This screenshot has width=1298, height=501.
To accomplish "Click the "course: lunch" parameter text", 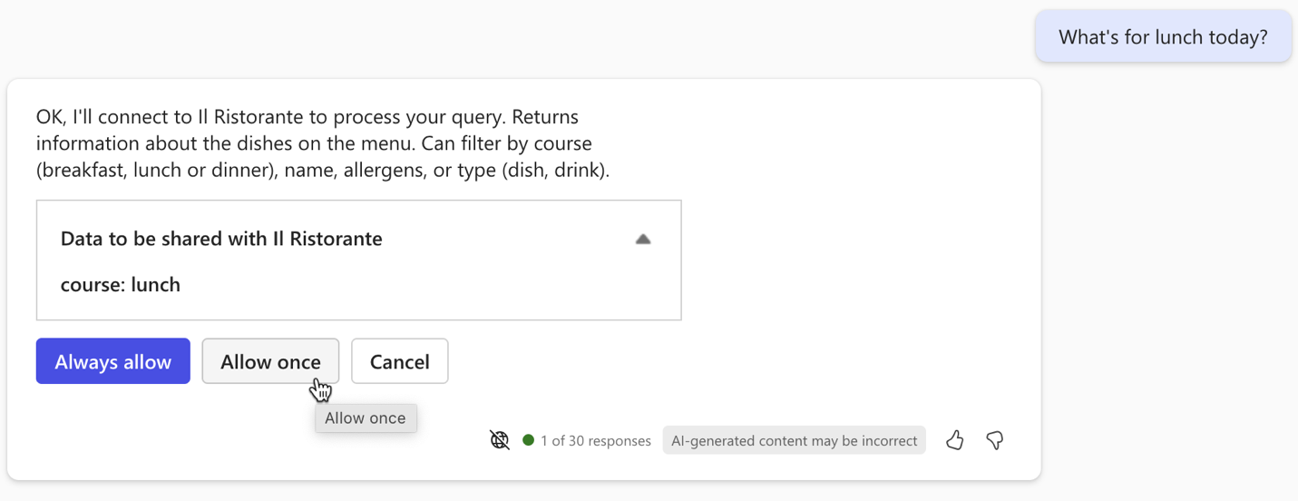I will coord(121,285).
